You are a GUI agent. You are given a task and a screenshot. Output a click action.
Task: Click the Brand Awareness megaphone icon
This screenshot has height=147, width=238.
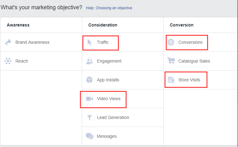[8, 42]
